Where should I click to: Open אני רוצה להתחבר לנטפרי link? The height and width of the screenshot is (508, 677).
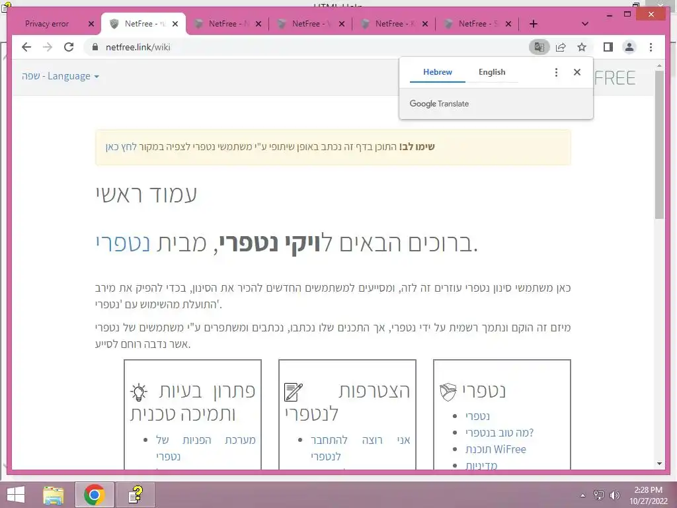tap(360, 448)
